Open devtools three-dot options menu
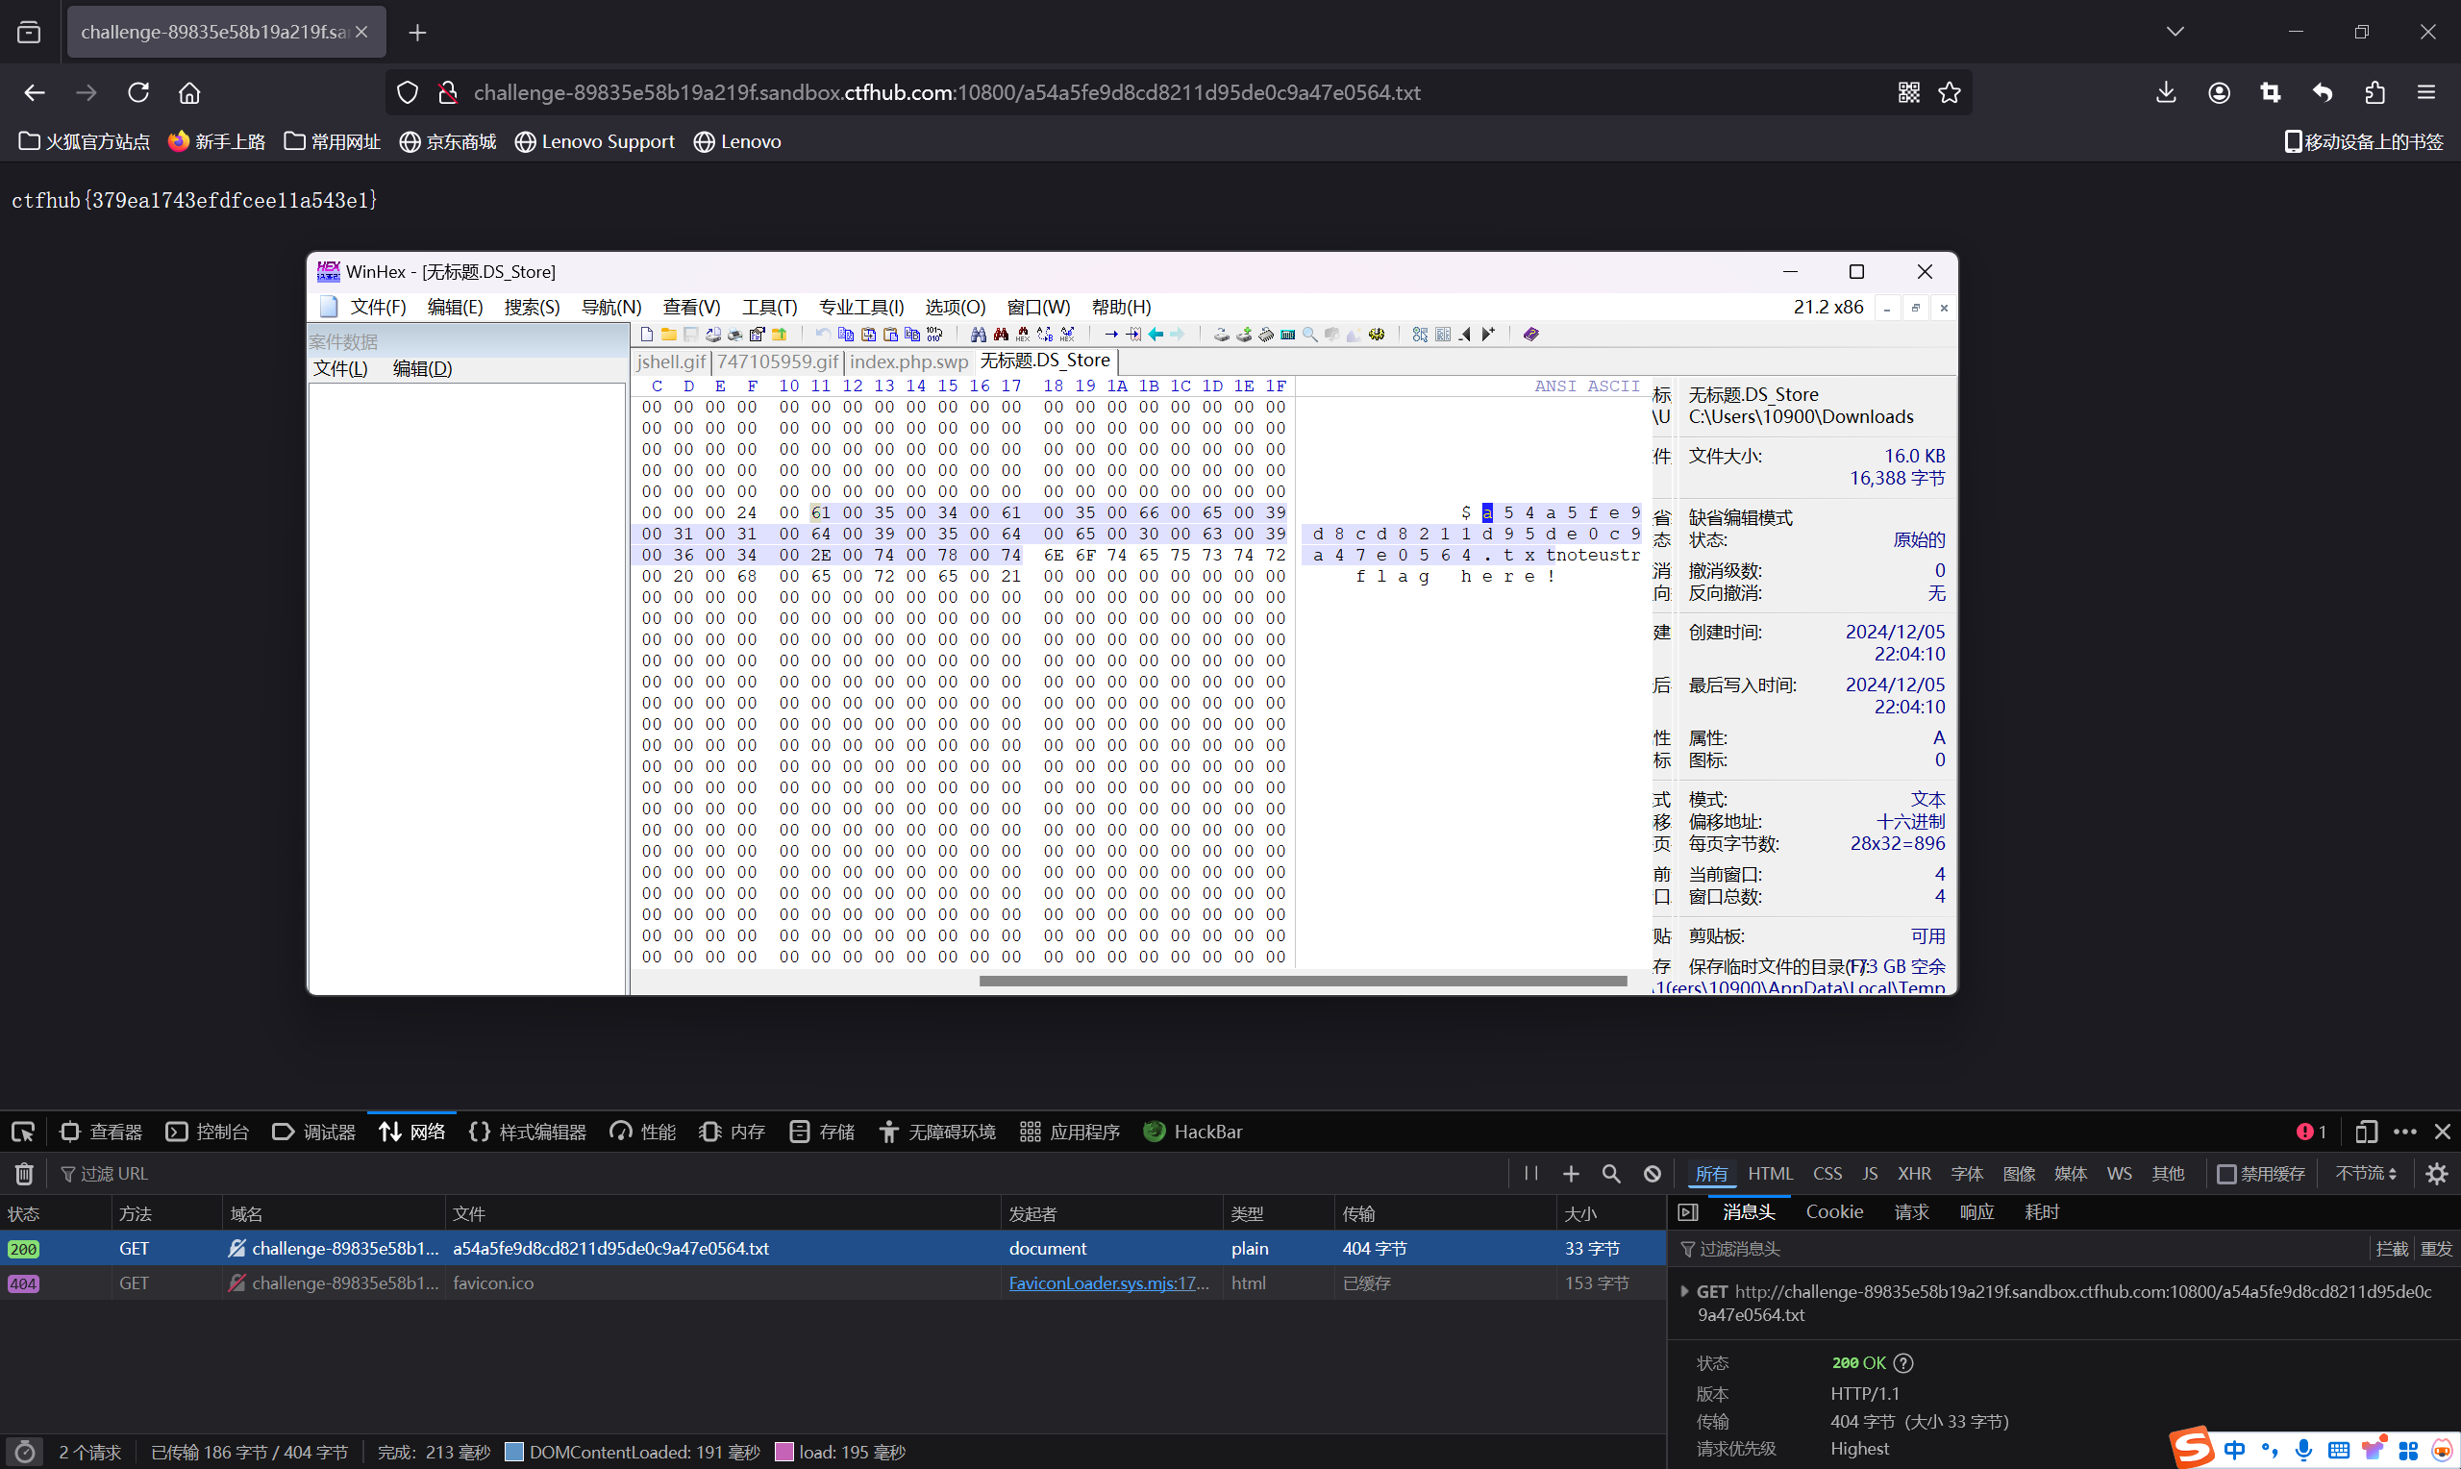This screenshot has width=2461, height=1469. pos(2404,1132)
